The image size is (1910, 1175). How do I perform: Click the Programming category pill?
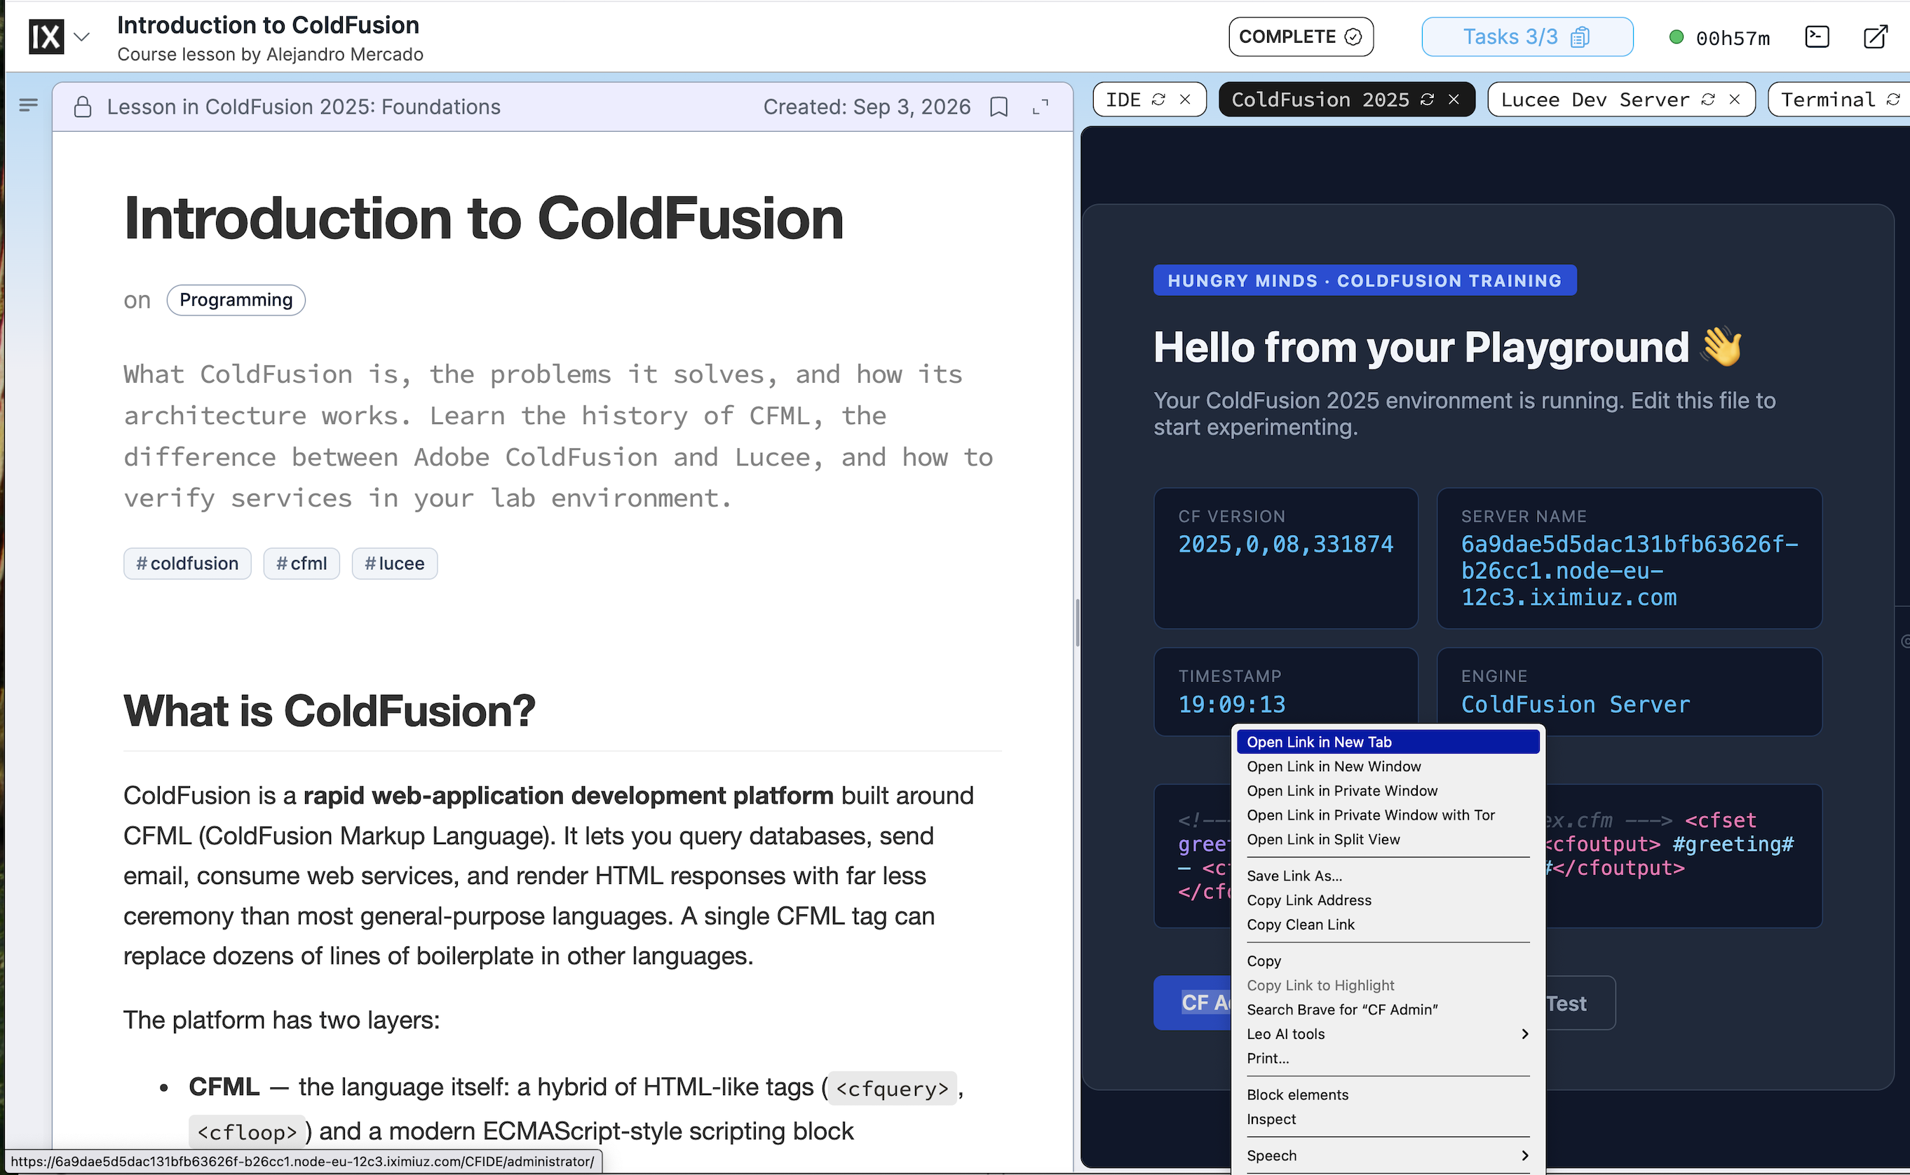pos(236,300)
